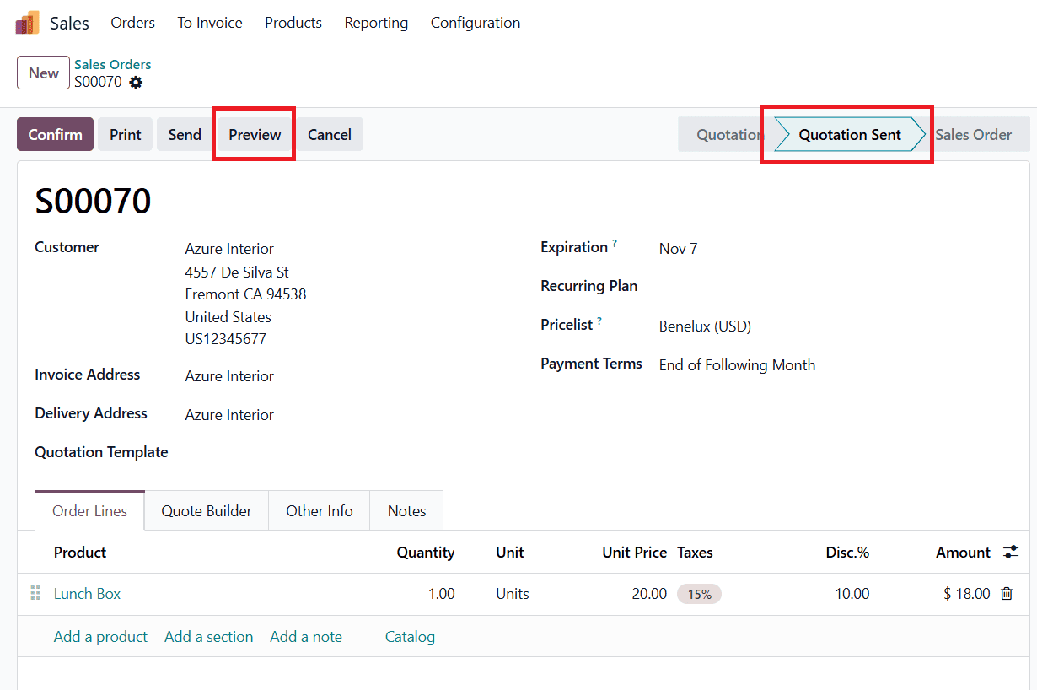Open the gear actions menu beside S00070
Viewport: 1037px width, 690px height.
point(136,83)
